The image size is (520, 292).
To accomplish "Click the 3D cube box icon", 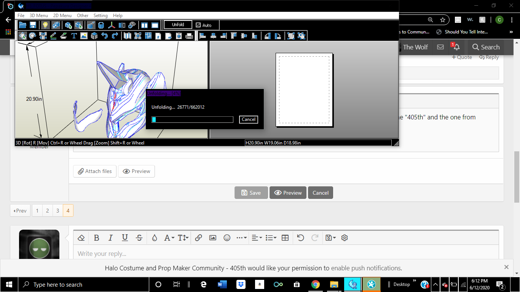I will click(x=94, y=36).
